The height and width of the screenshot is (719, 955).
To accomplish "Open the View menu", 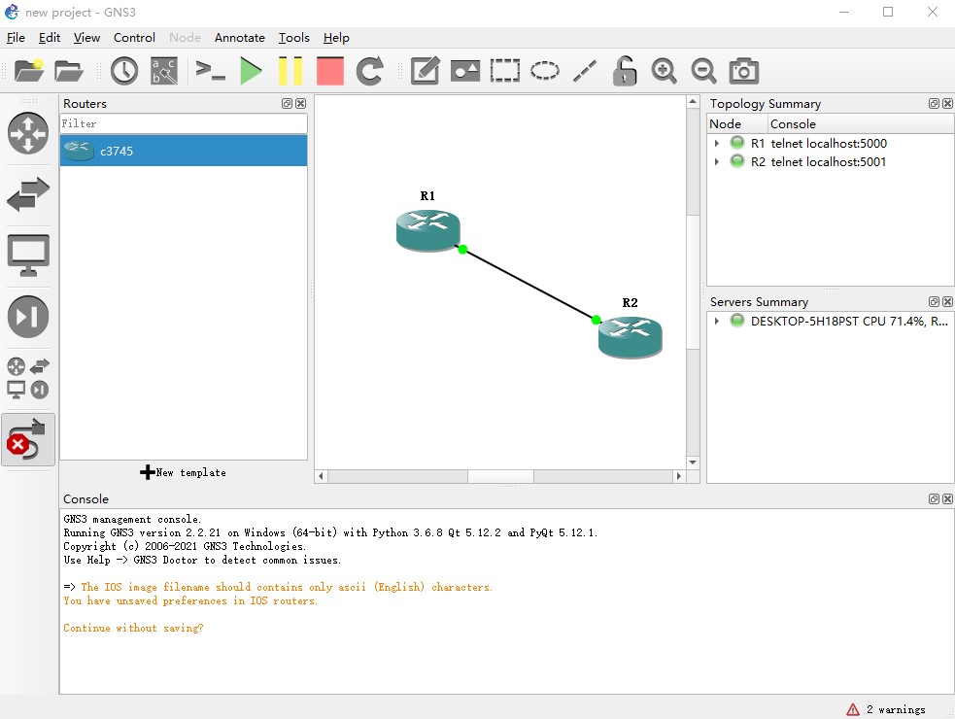I will 86,38.
